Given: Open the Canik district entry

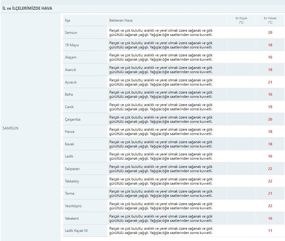Looking at the screenshot, I should click(x=69, y=107).
